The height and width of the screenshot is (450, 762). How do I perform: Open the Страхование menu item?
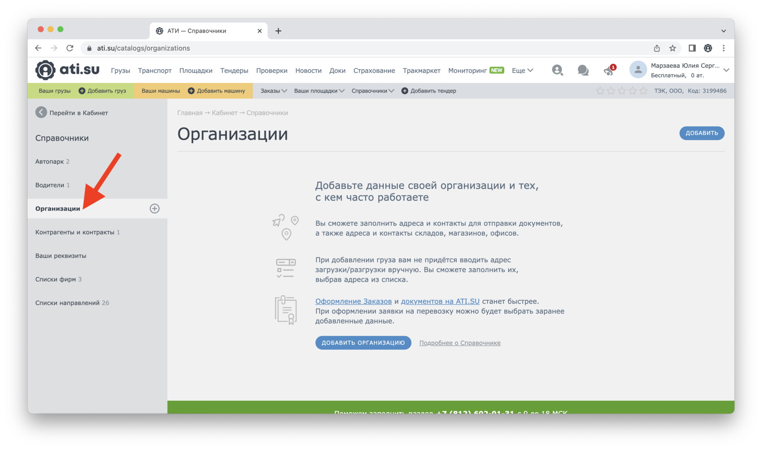tap(374, 70)
